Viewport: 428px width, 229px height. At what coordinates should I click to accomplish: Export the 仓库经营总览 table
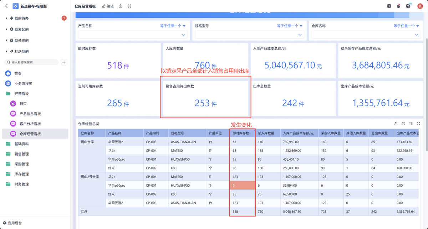(396, 124)
